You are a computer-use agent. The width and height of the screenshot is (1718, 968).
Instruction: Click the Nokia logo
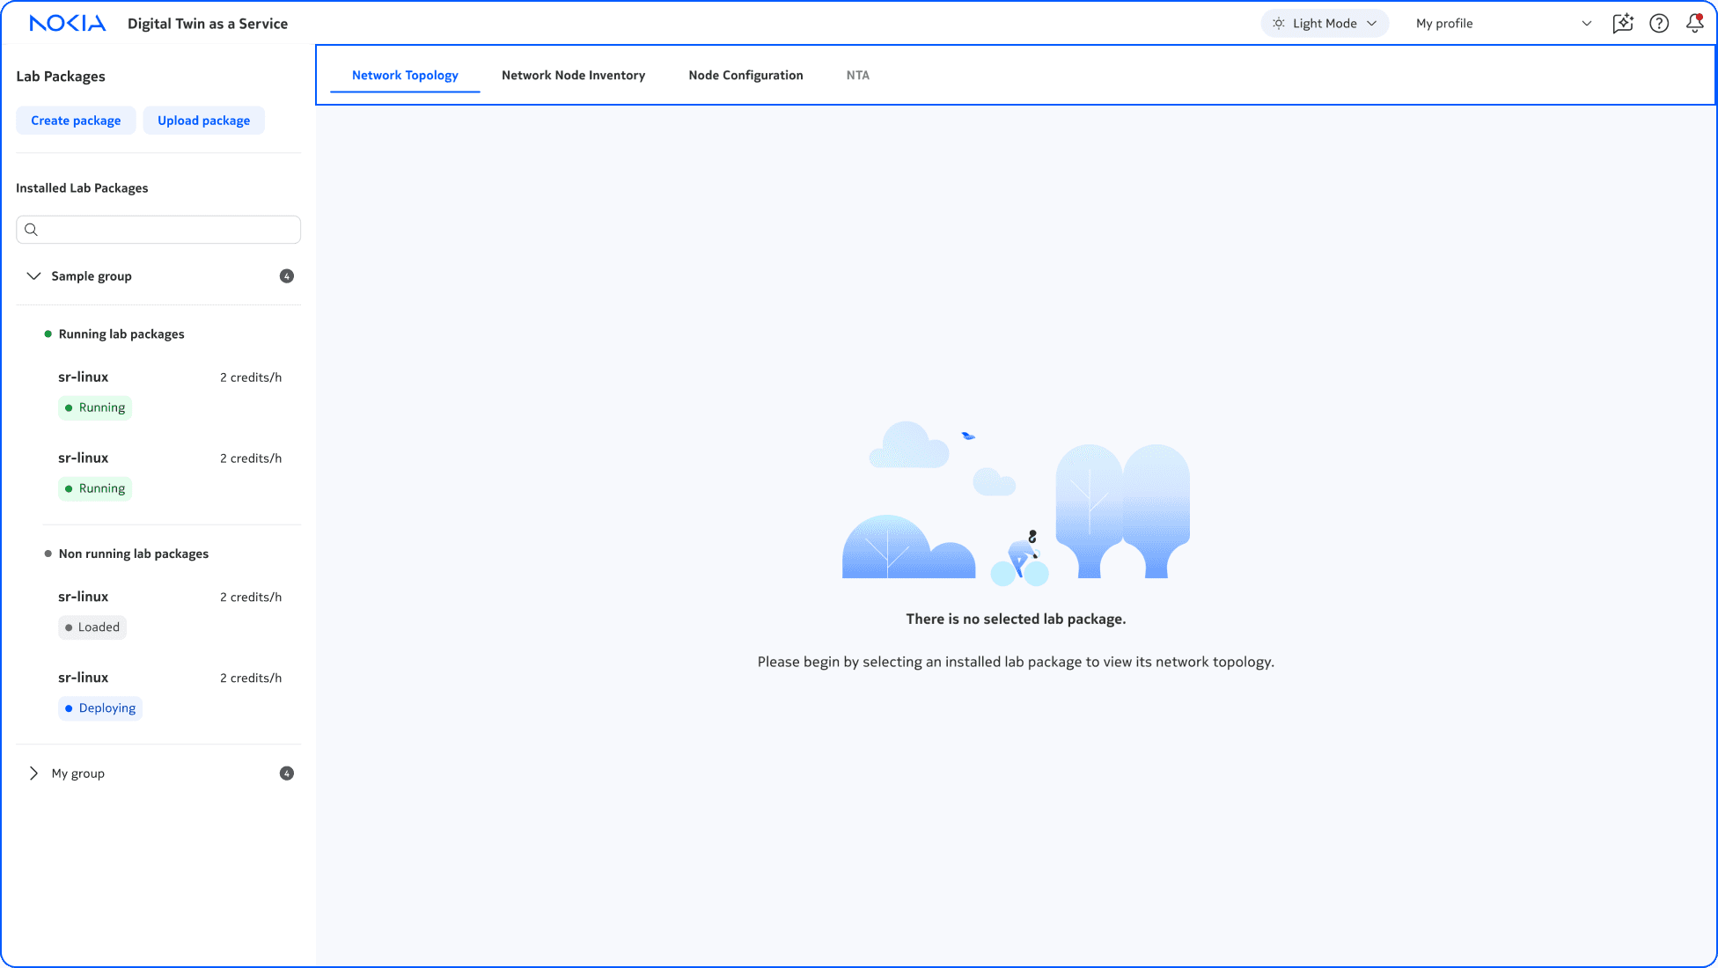click(x=68, y=24)
